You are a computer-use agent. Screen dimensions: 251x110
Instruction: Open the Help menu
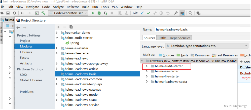tap(139, 7)
